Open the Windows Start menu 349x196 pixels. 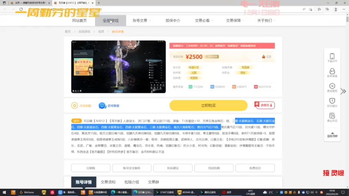tap(4, 192)
